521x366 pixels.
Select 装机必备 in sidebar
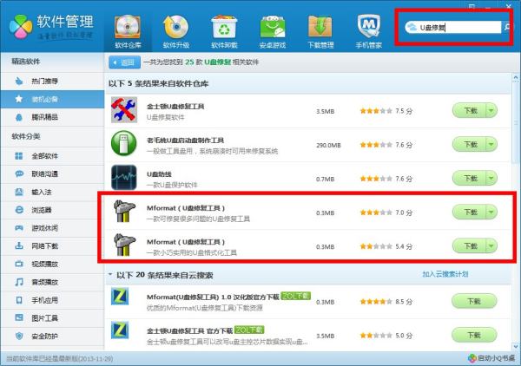[x=52, y=99]
